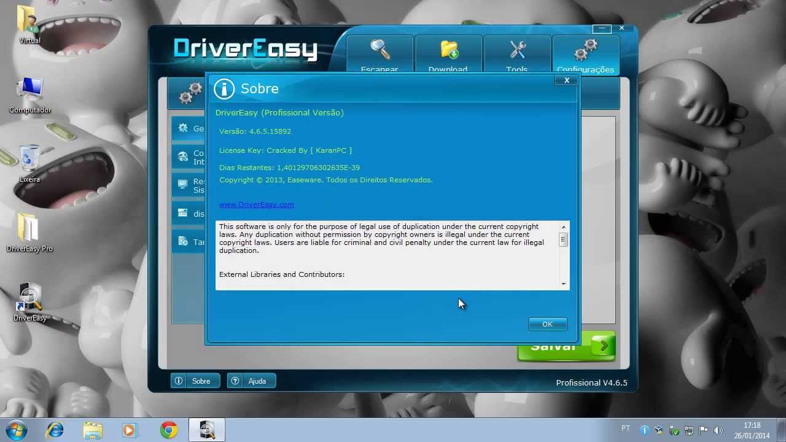Viewport: 786px width, 442px height.
Task: Open the DriverEasy desktop shortcut
Action: point(29,303)
